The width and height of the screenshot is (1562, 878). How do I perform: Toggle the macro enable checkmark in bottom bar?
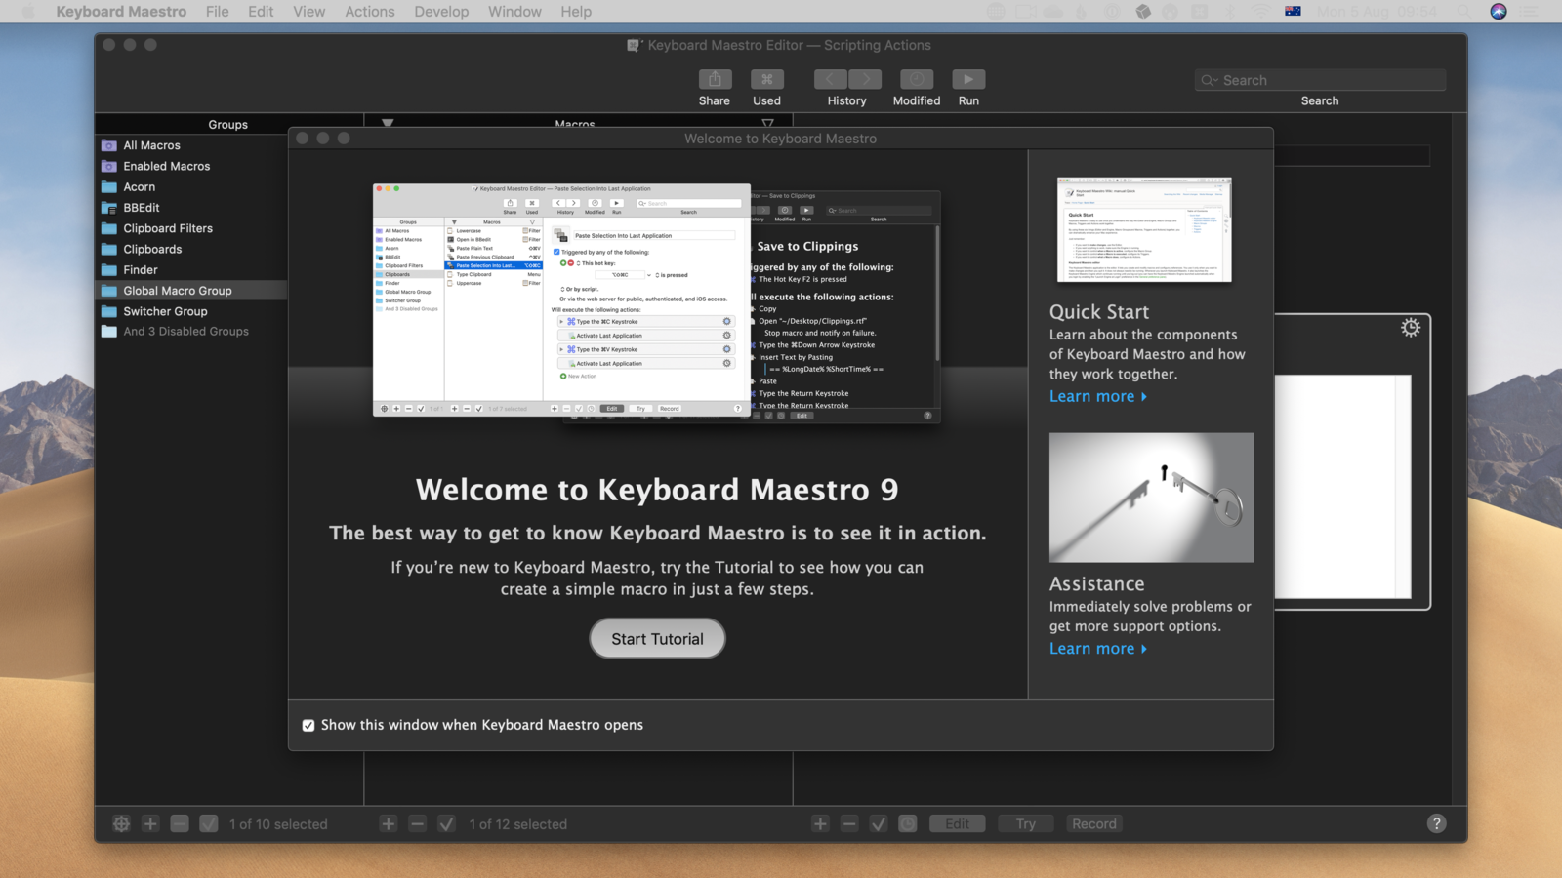click(446, 824)
